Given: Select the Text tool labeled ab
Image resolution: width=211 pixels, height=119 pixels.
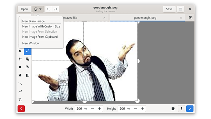Looking at the screenshot, I should (x=20, y=51).
